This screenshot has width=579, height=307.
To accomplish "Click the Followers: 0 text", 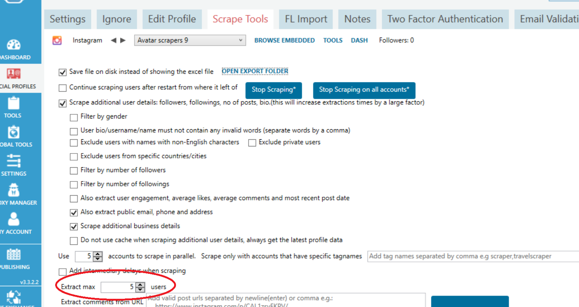I will pyautogui.click(x=396, y=40).
